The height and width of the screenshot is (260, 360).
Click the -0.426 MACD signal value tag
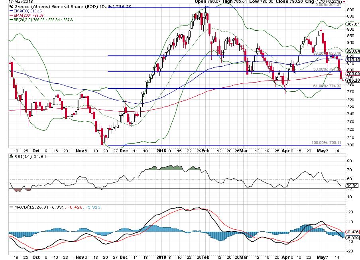pyautogui.click(x=353, y=232)
